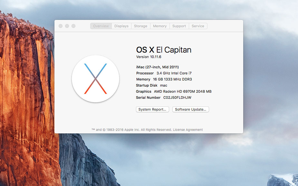The image size is (298, 186).
Task: Open the License Agreement link
Action: click(x=188, y=130)
